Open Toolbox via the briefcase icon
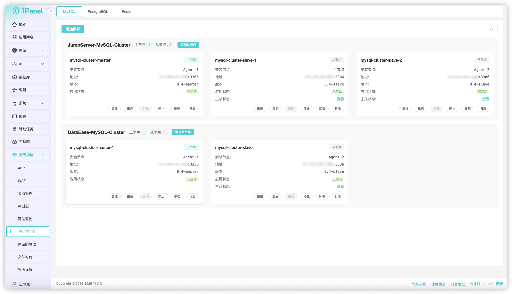 click(15, 142)
